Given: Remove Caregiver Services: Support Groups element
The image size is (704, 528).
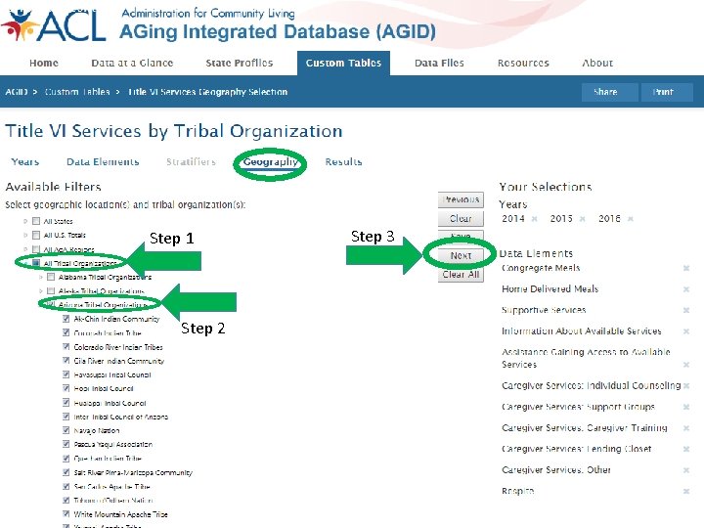Looking at the screenshot, I should [x=686, y=407].
